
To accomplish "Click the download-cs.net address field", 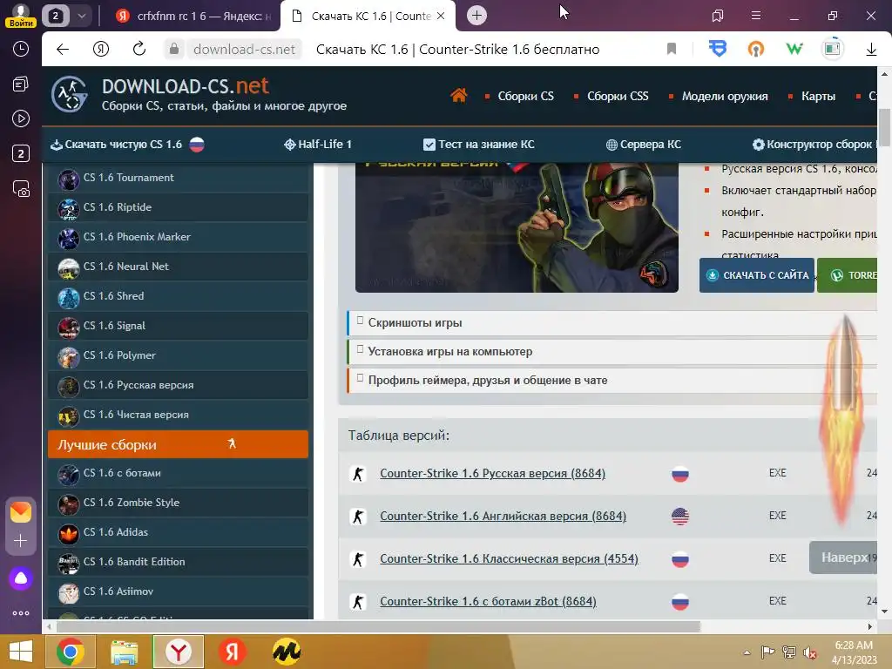I will (x=244, y=50).
